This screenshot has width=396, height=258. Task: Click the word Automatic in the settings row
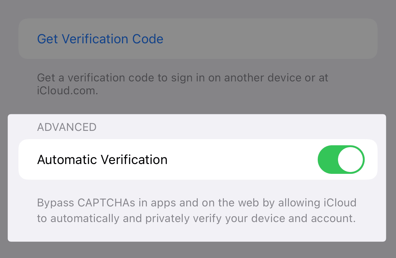(x=67, y=160)
